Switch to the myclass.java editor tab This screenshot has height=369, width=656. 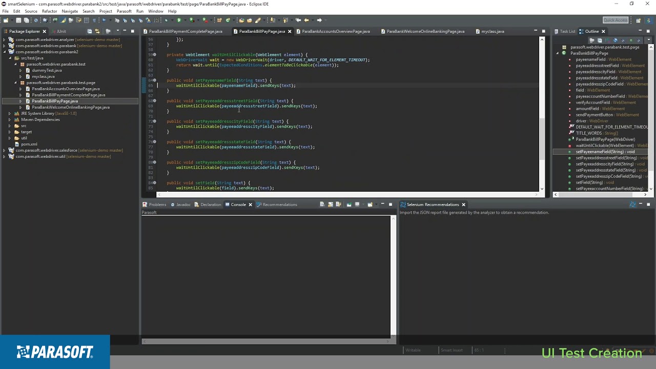click(x=489, y=31)
